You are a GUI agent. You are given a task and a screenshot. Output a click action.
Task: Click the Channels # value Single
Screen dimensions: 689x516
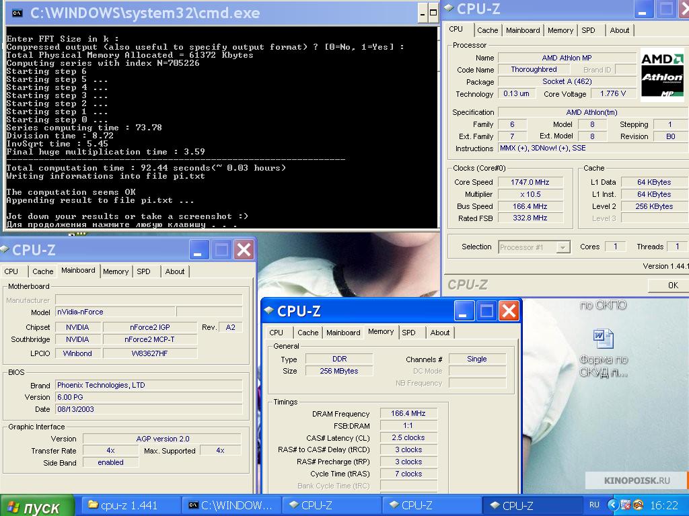pos(477,359)
